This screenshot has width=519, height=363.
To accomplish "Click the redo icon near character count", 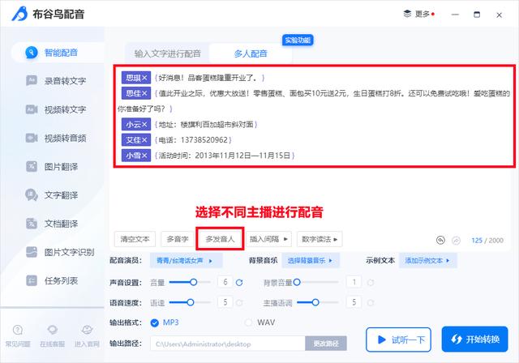I will tap(456, 241).
